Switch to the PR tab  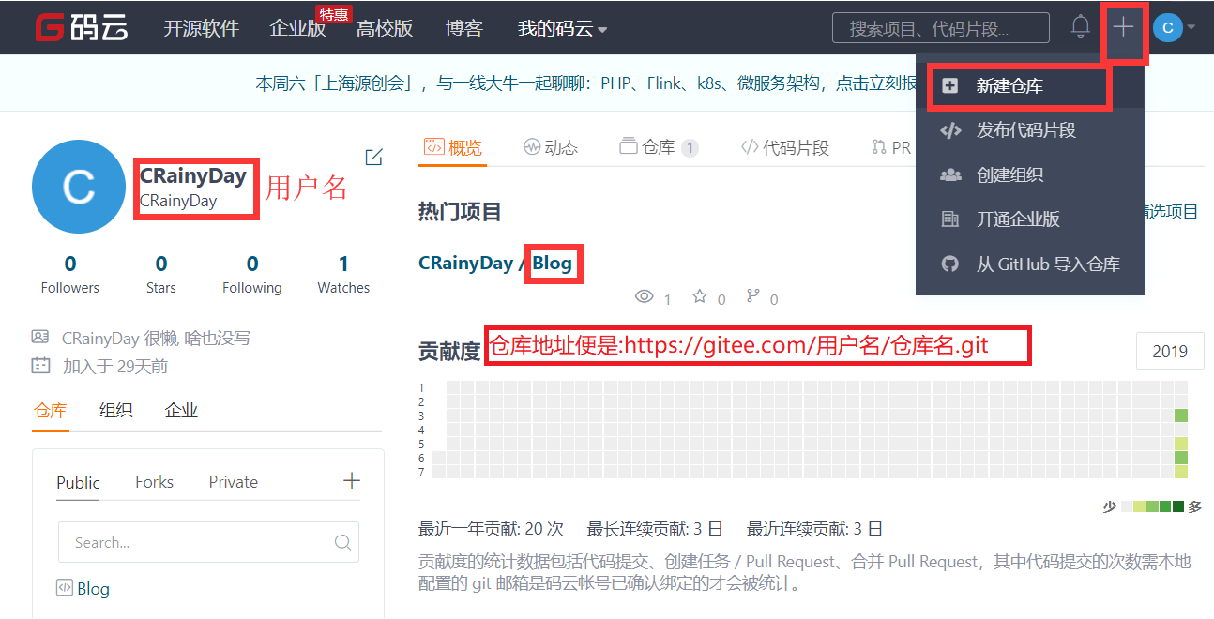[891, 147]
